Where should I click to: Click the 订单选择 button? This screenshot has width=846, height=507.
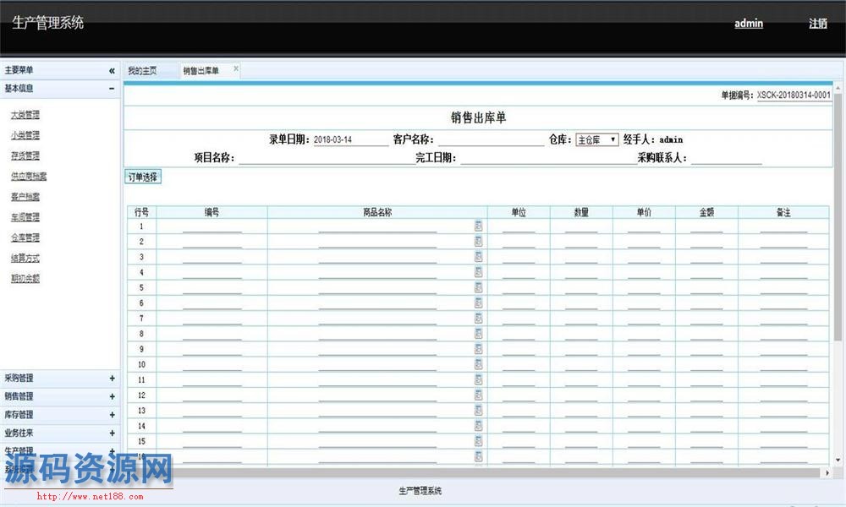point(143,177)
